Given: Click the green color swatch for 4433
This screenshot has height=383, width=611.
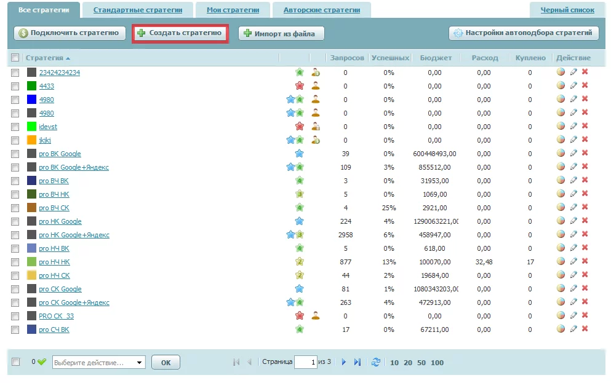Looking at the screenshot, I should pos(31,86).
